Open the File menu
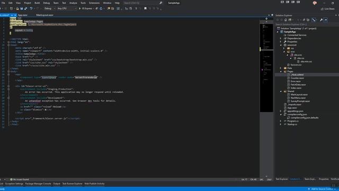This screenshot has width=339, height=191. 3,3
